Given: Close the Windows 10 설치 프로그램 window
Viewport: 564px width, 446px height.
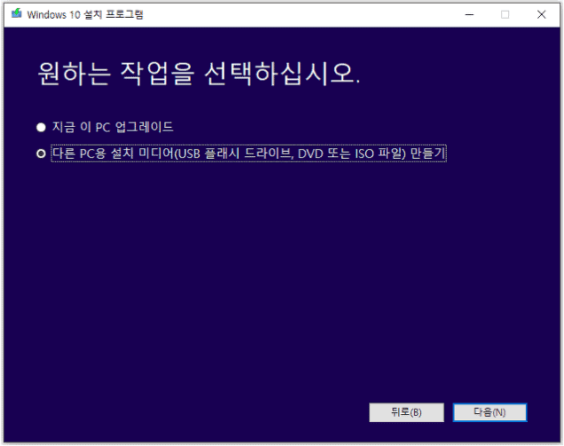Looking at the screenshot, I should (x=541, y=15).
